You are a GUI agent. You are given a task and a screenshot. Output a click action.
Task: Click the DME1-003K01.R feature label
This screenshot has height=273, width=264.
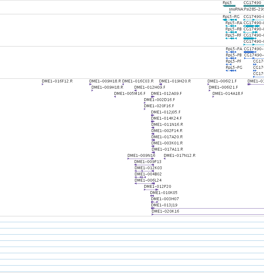(167, 143)
